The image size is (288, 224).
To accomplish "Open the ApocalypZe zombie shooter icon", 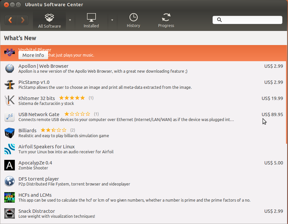I will [10, 165].
